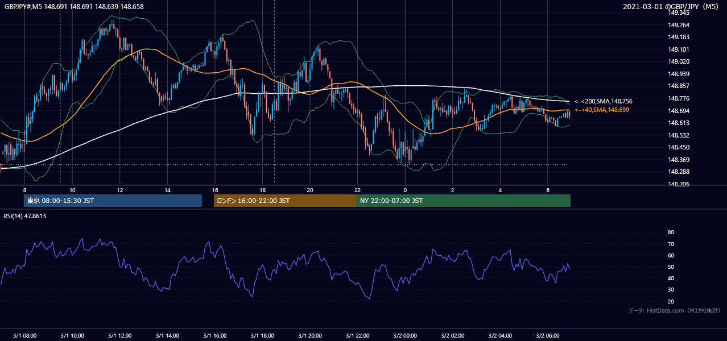The height and width of the screenshot is (341, 727).
Task: Click hour tick 10 under the price chart
Action: 72,190
